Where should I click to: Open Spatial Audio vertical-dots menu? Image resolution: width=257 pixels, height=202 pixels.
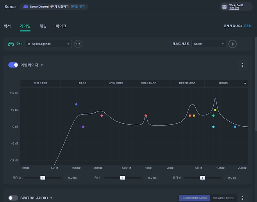pyautogui.click(x=243, y=198)
